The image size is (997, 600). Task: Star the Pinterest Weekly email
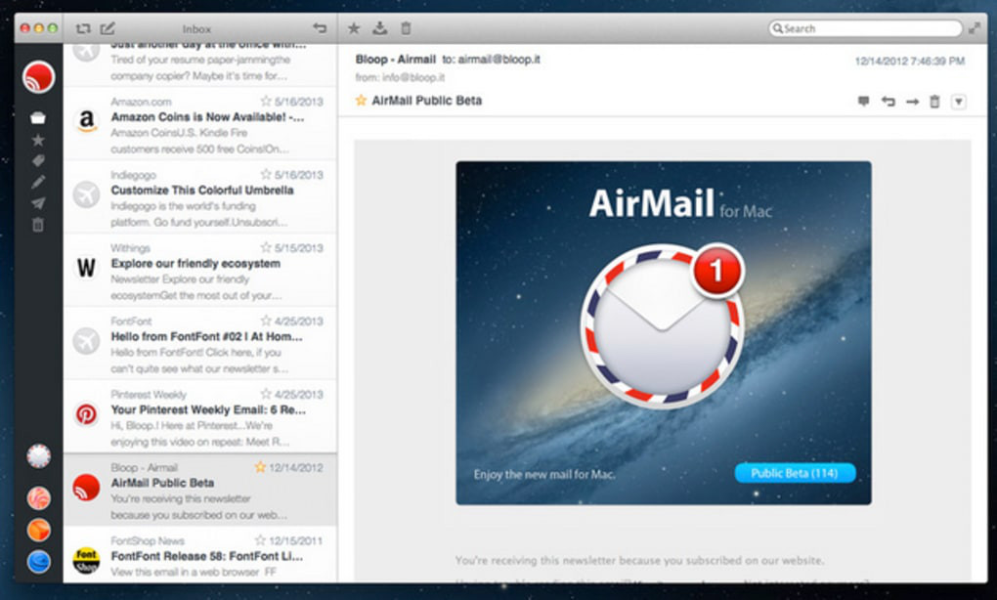click(266, 394)
